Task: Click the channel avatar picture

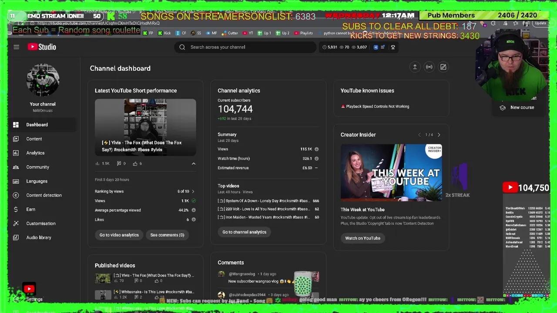Action: (x=43, y=80)
